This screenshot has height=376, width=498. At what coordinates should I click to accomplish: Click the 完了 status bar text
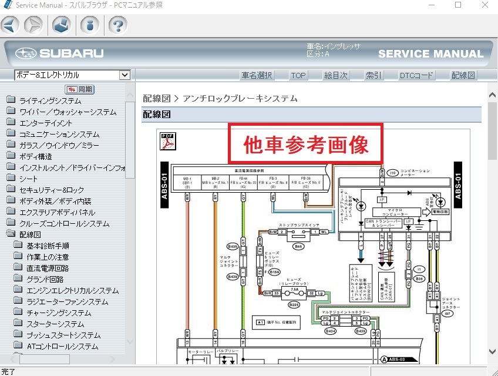click(8, 371)
